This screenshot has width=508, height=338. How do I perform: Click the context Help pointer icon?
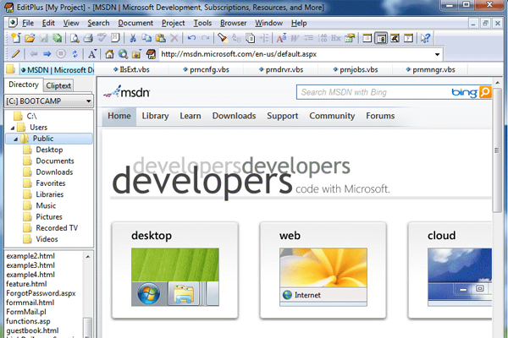click(x=425, y=38)
